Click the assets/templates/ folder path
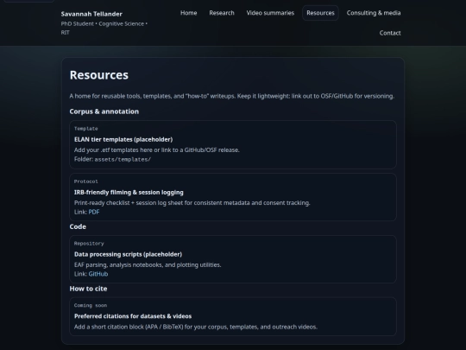Image resolution: width=466 pixels, height=350 pixels. click(x=123, y=160)
